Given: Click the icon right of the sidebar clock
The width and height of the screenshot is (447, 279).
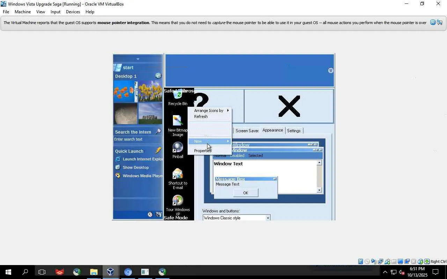Looking at the screenshot, I should 159,214.
